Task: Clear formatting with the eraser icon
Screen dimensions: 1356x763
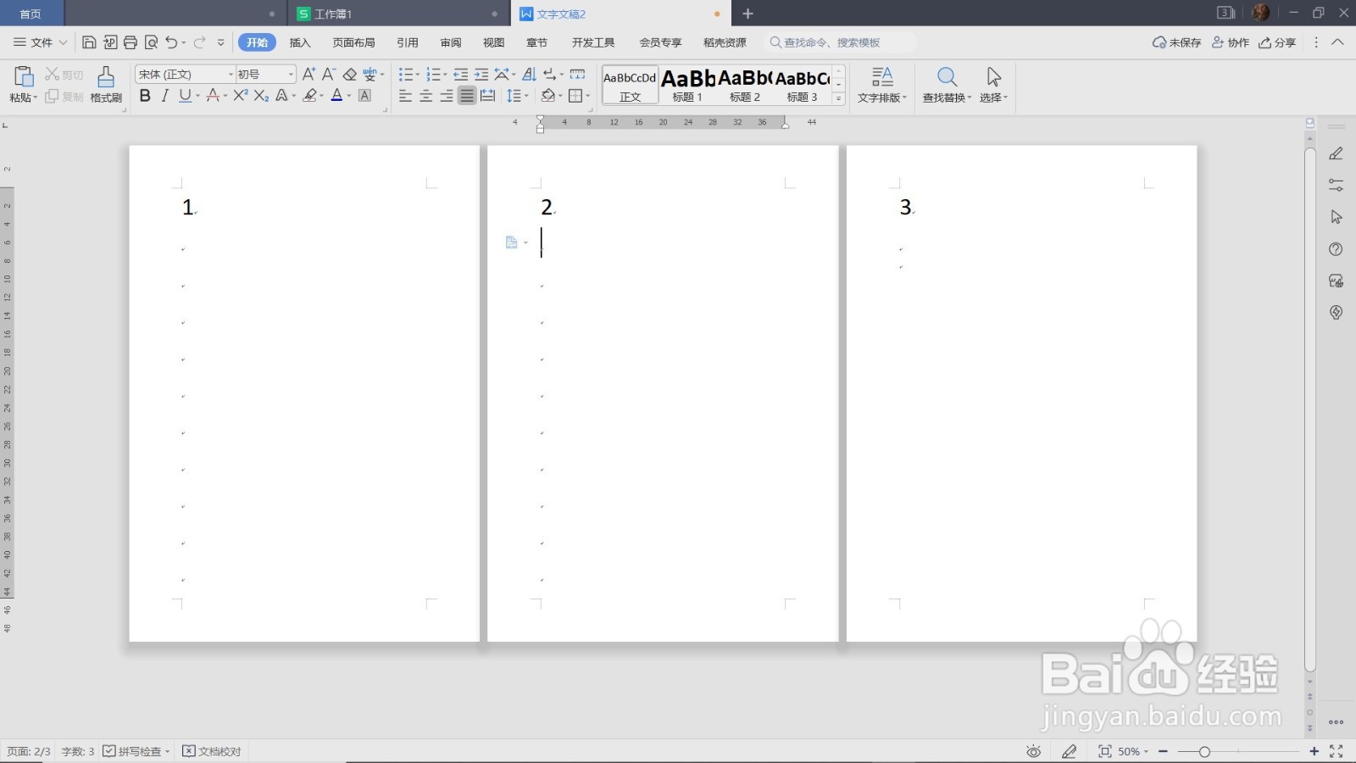Action: point(349,75)
